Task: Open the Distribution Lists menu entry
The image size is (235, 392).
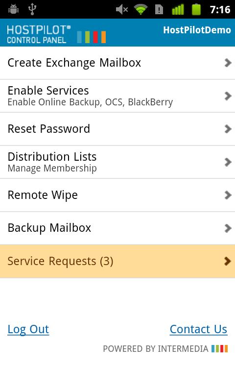Action: click(117, 162)
